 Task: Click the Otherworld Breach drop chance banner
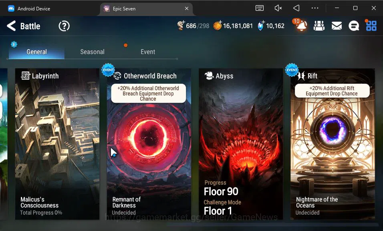148,94
